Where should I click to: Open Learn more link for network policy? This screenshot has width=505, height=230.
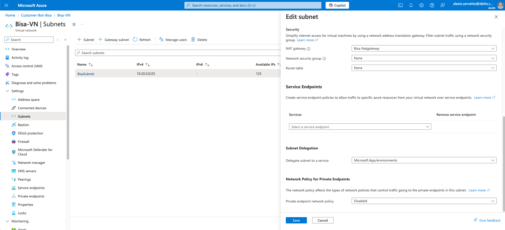[x=479, y=190]
